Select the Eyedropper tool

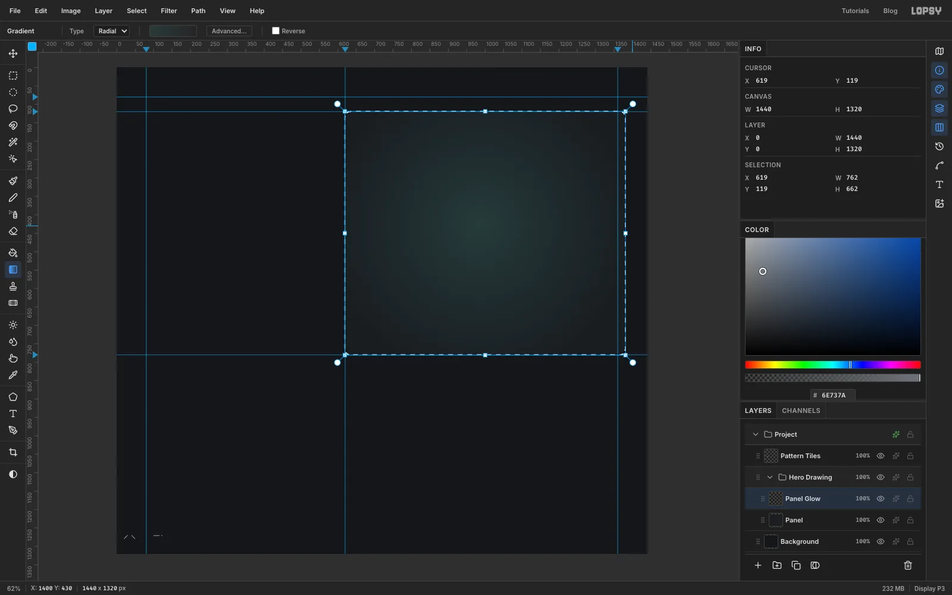13,375
